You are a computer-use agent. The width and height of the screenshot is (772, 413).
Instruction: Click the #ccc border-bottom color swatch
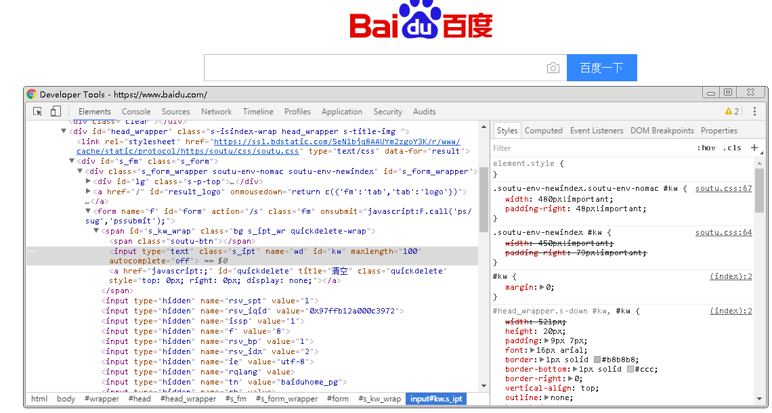tap(630, 369)
